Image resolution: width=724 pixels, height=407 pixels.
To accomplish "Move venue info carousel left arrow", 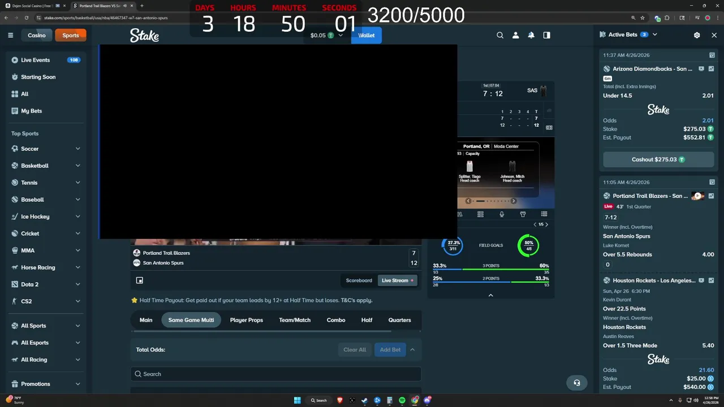I will (x=468, y=201).
